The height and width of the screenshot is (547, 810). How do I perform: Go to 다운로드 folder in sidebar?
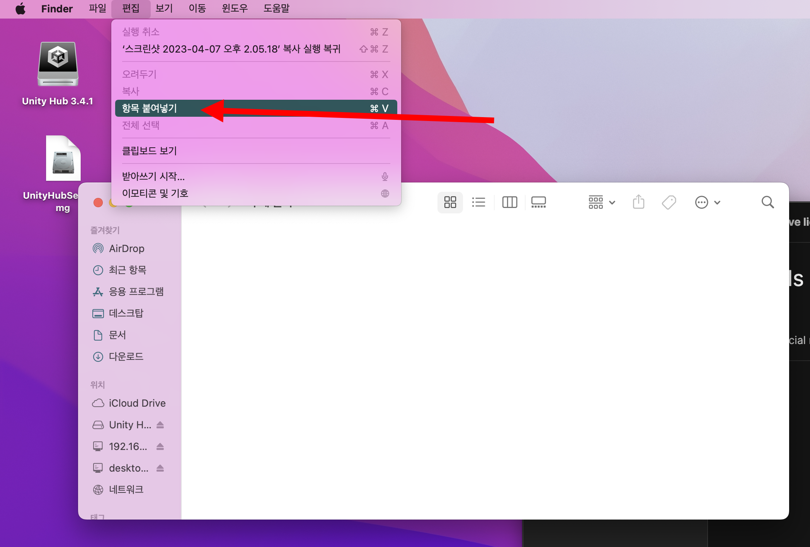pos(126,356)
